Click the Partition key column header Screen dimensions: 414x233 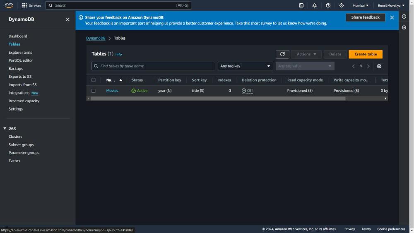[169, 80]
